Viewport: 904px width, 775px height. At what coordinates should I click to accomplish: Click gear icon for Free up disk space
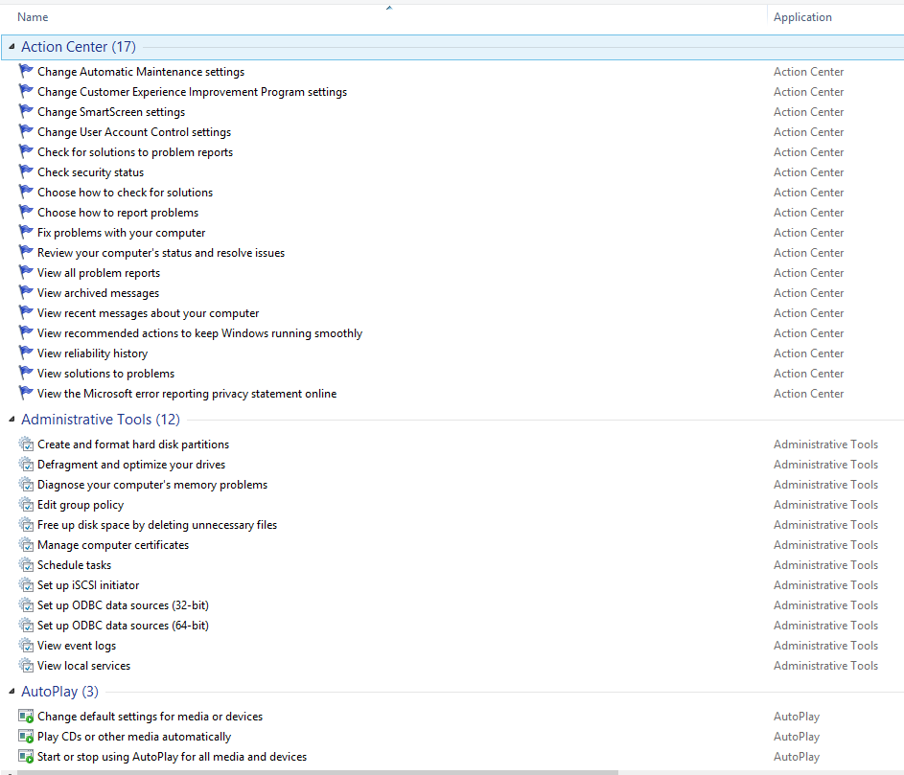click(x=26, y=525)
